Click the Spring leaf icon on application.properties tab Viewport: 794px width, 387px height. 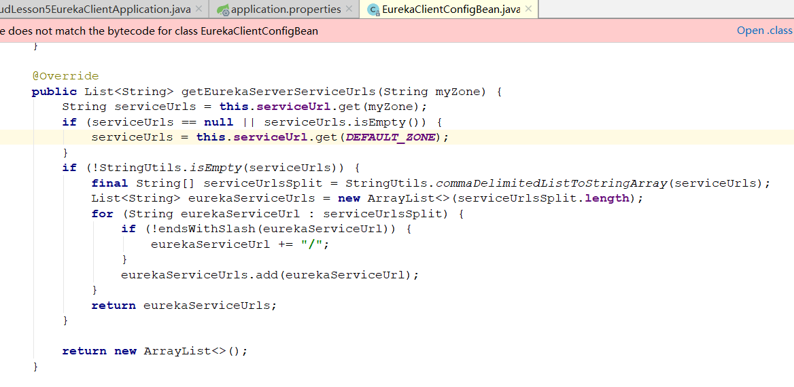(x=223, y=10)
